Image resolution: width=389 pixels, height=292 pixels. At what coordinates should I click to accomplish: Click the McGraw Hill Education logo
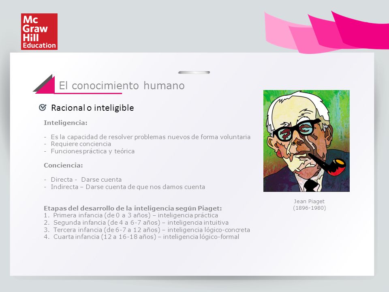coord(39,32)
